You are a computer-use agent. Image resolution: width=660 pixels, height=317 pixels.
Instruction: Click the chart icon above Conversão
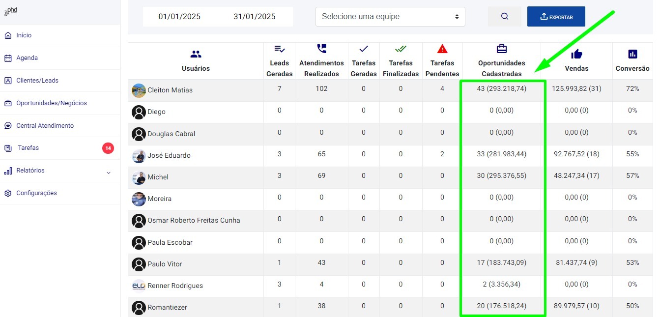click(x=632, y=54)
